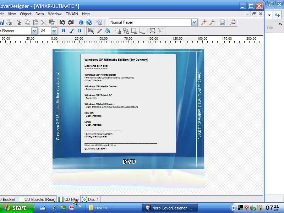Zoom out with the magnifier minus icon
Image resolution: width=284 pixels, height=213 pixels.
pyautogui.click(x=212, y=22)
